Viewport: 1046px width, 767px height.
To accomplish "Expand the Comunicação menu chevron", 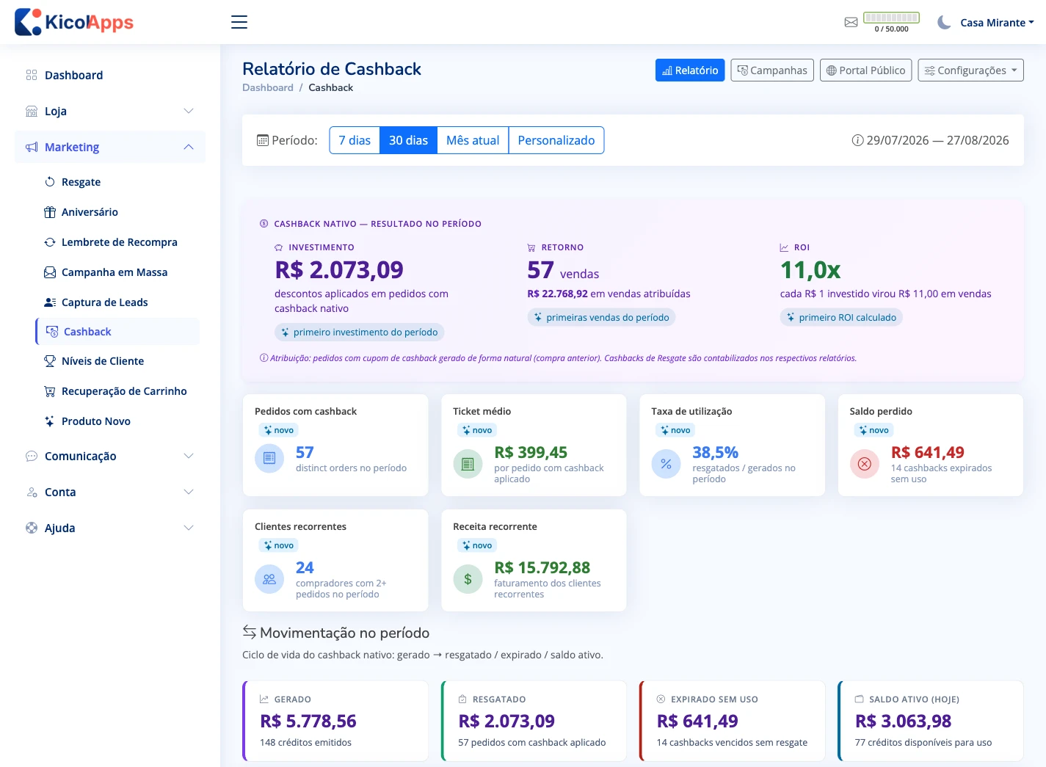I will click(x=189, y=456).
